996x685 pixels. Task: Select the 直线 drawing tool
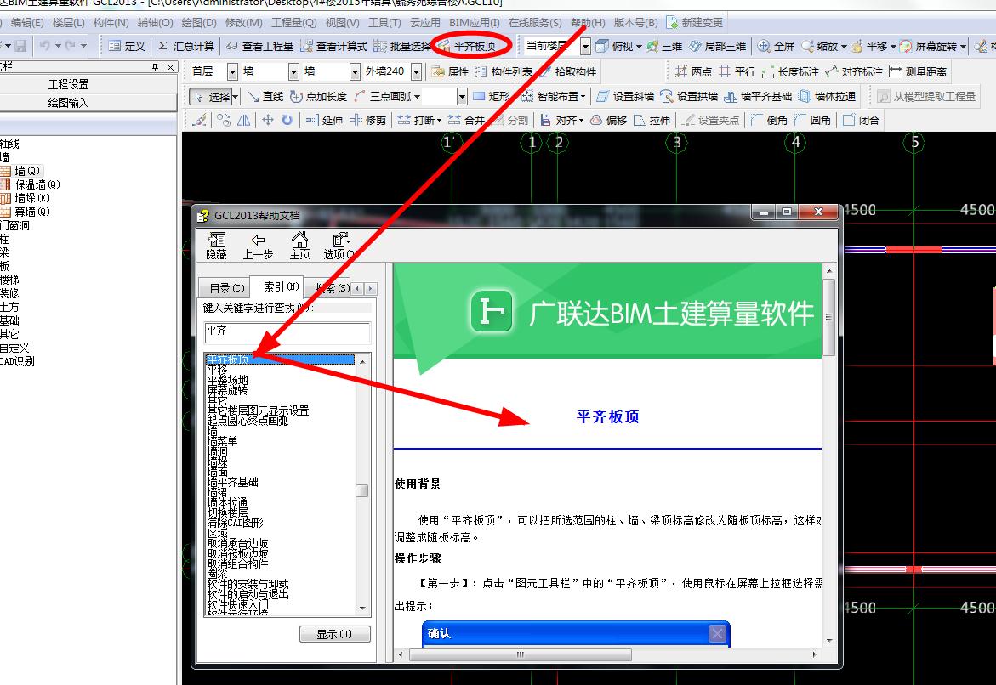coord(265,97)
